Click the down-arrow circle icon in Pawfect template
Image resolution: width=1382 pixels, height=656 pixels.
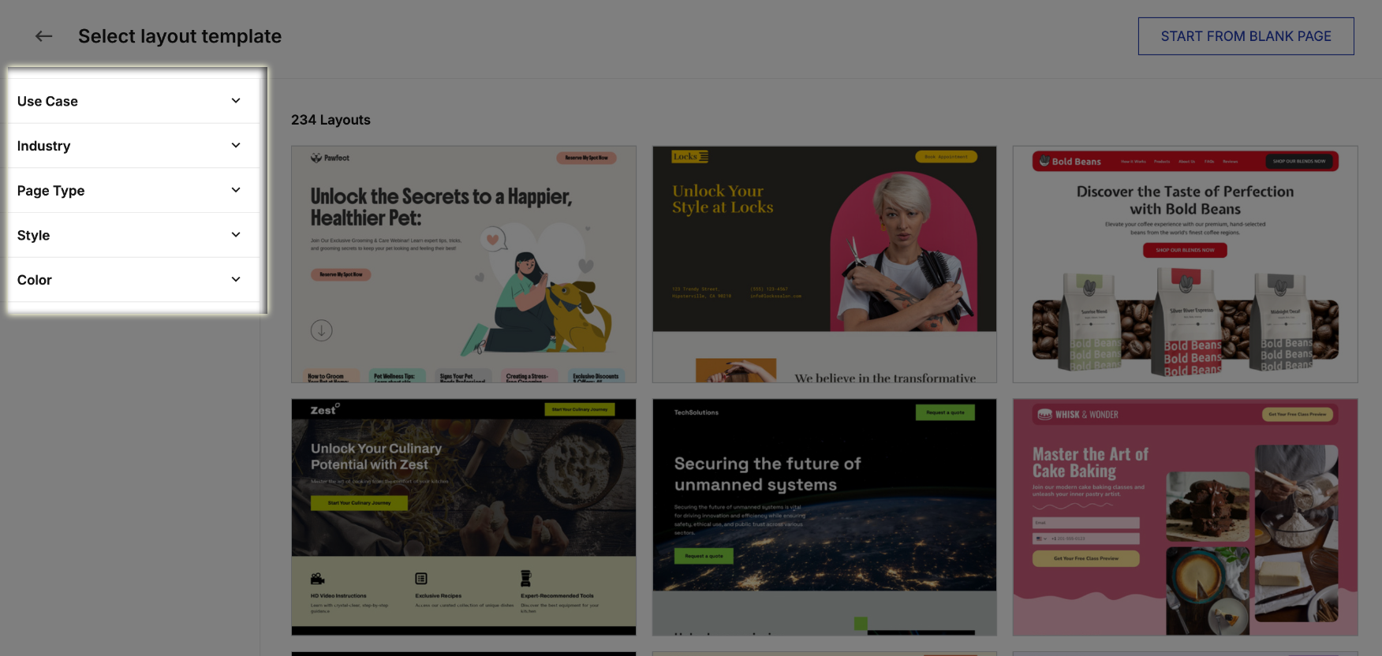(x=321, y=330)
